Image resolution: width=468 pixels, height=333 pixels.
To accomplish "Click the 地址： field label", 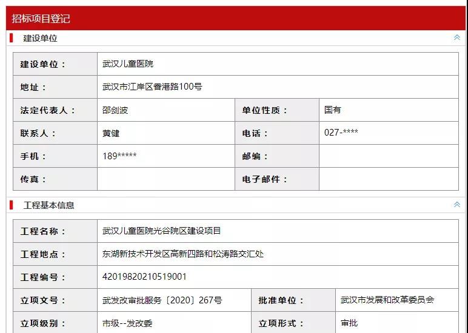I will 33,87.
